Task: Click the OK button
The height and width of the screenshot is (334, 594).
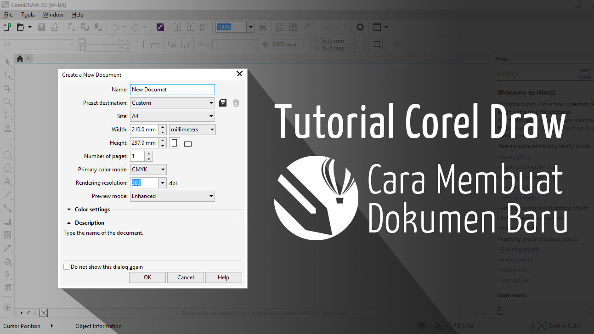Action: pyautogui.click(x=147, y=277)
